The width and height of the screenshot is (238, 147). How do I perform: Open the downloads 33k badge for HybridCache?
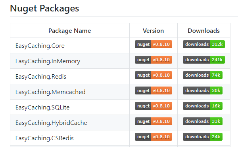(x=203, y=121)
